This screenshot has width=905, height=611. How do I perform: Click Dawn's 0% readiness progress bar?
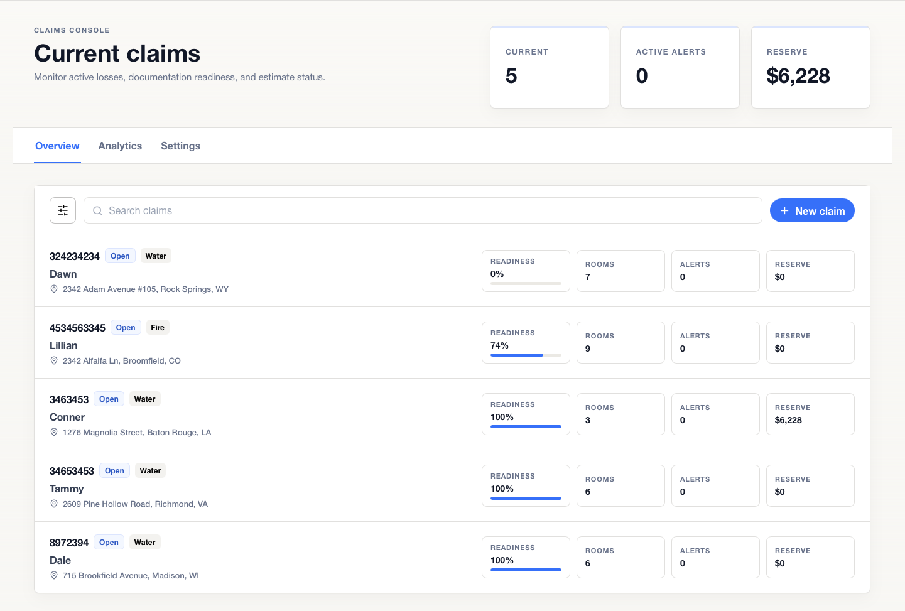(x=526, y=284)
